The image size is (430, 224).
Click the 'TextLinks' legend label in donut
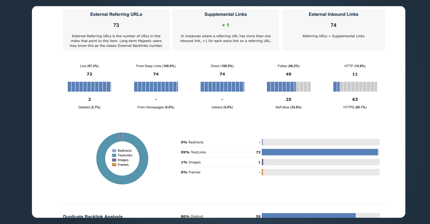pos(125,155)
